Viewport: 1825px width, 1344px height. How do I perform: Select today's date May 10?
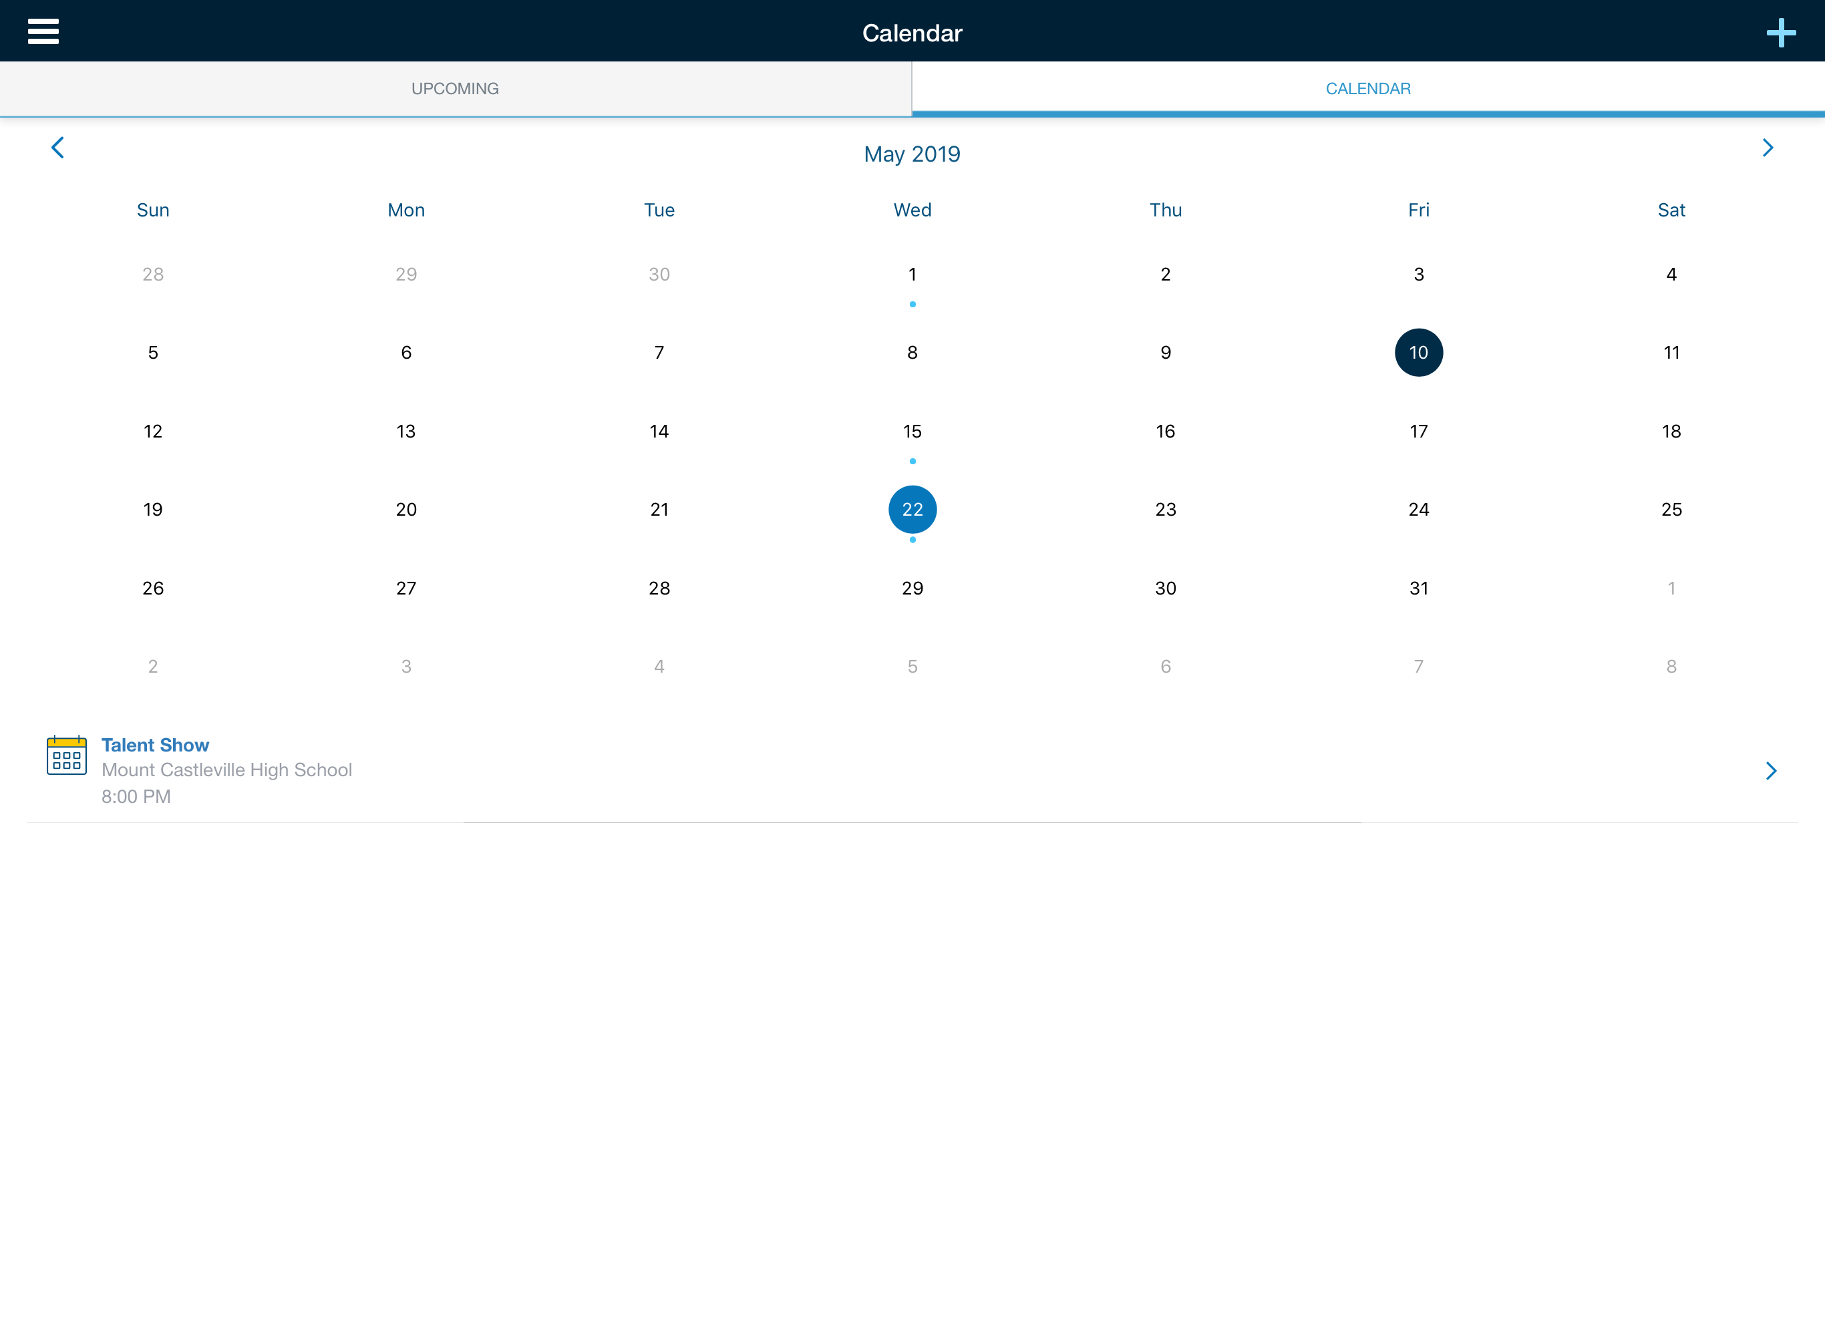1418,352
